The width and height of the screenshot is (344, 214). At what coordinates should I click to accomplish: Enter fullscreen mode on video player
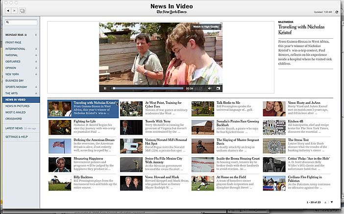[218, 89]
